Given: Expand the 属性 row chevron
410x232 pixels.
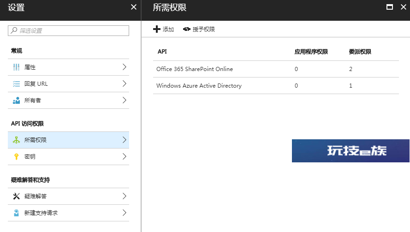Looking at the screenshot, I should pos(125,67).
